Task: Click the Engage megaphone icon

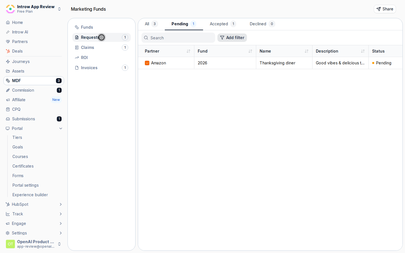Action: [x=8, y=223]
